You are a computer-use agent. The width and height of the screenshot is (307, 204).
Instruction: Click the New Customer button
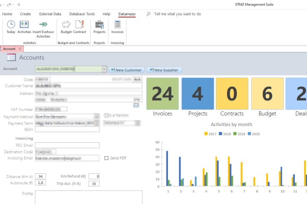(x=127, y=70)
